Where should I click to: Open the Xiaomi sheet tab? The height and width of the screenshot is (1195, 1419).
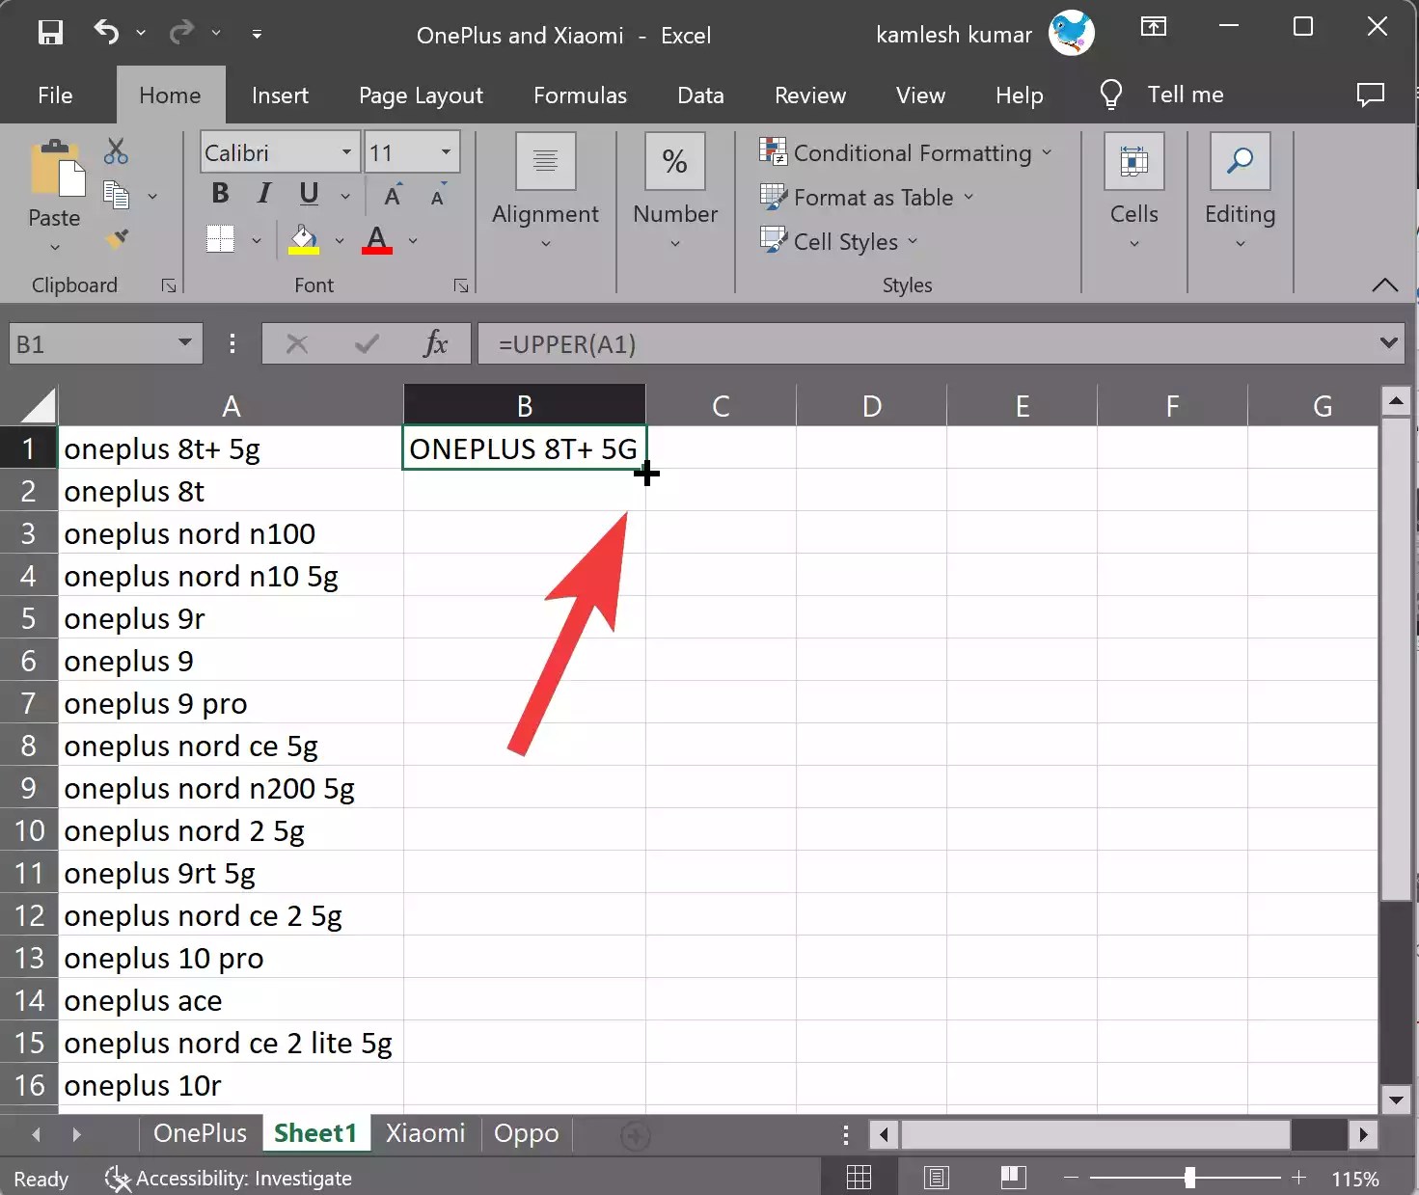pos(425,1133)
